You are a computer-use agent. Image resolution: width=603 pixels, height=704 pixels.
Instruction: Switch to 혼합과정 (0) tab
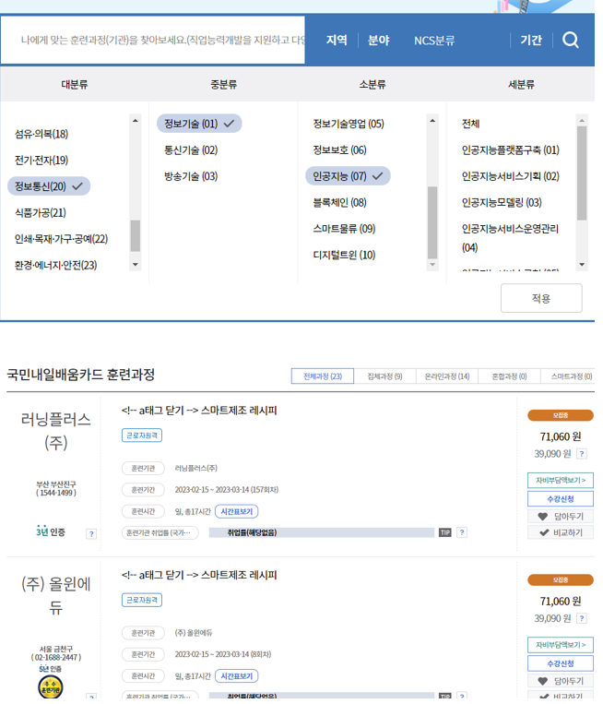(x=509, y=376)
